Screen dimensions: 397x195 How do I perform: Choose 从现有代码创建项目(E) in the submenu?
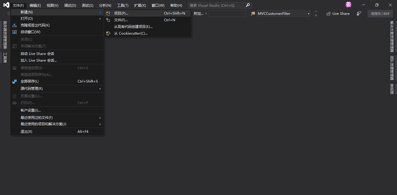pos(133,27)
